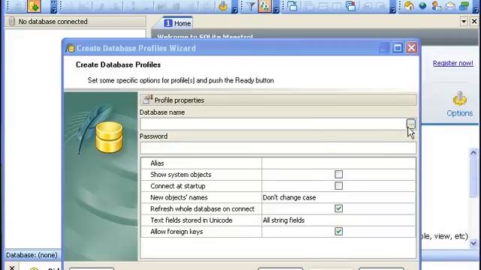Select the Show system objects row label
The width and height of the screenshot is (481, 270).
(180, 175)
